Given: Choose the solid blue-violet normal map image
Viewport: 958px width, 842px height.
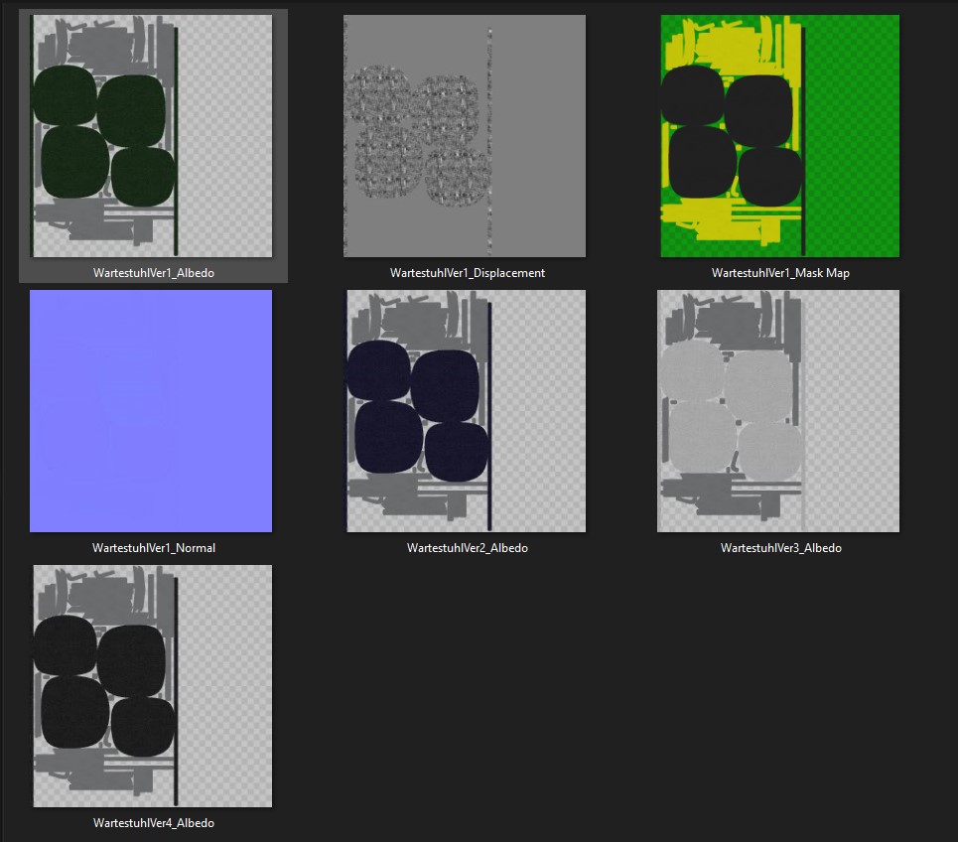Looking at the screenshot, I should (x=151, y=411).
